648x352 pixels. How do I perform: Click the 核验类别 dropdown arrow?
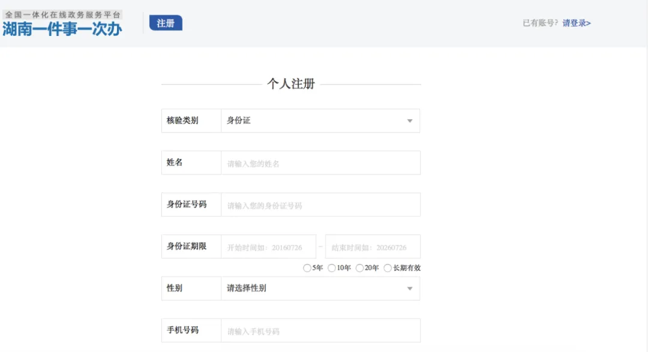(x=410, y=121)
